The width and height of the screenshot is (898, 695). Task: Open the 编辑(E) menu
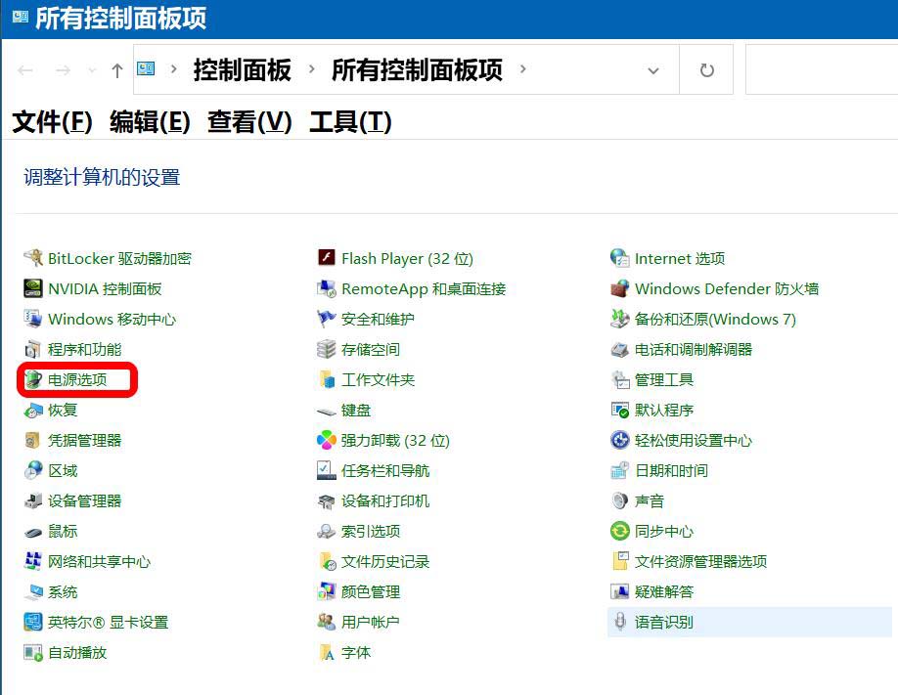(x=150, y=122)
